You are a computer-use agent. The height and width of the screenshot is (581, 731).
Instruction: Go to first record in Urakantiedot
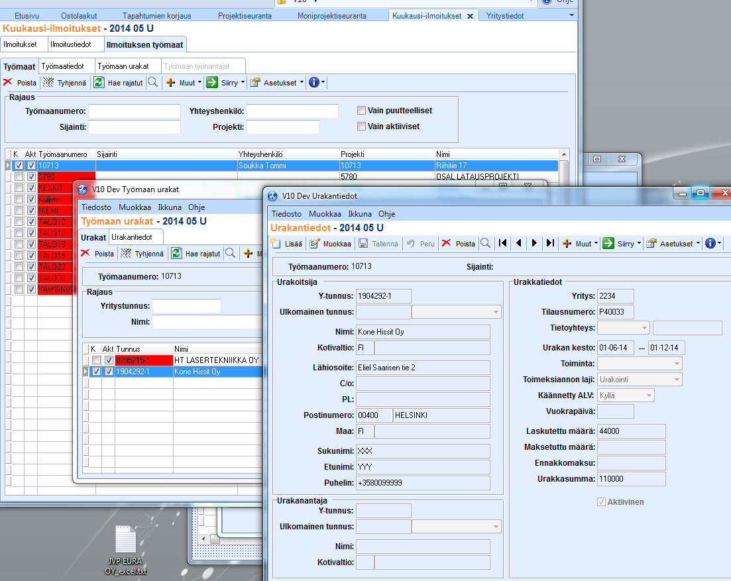[x=502, y=242]
